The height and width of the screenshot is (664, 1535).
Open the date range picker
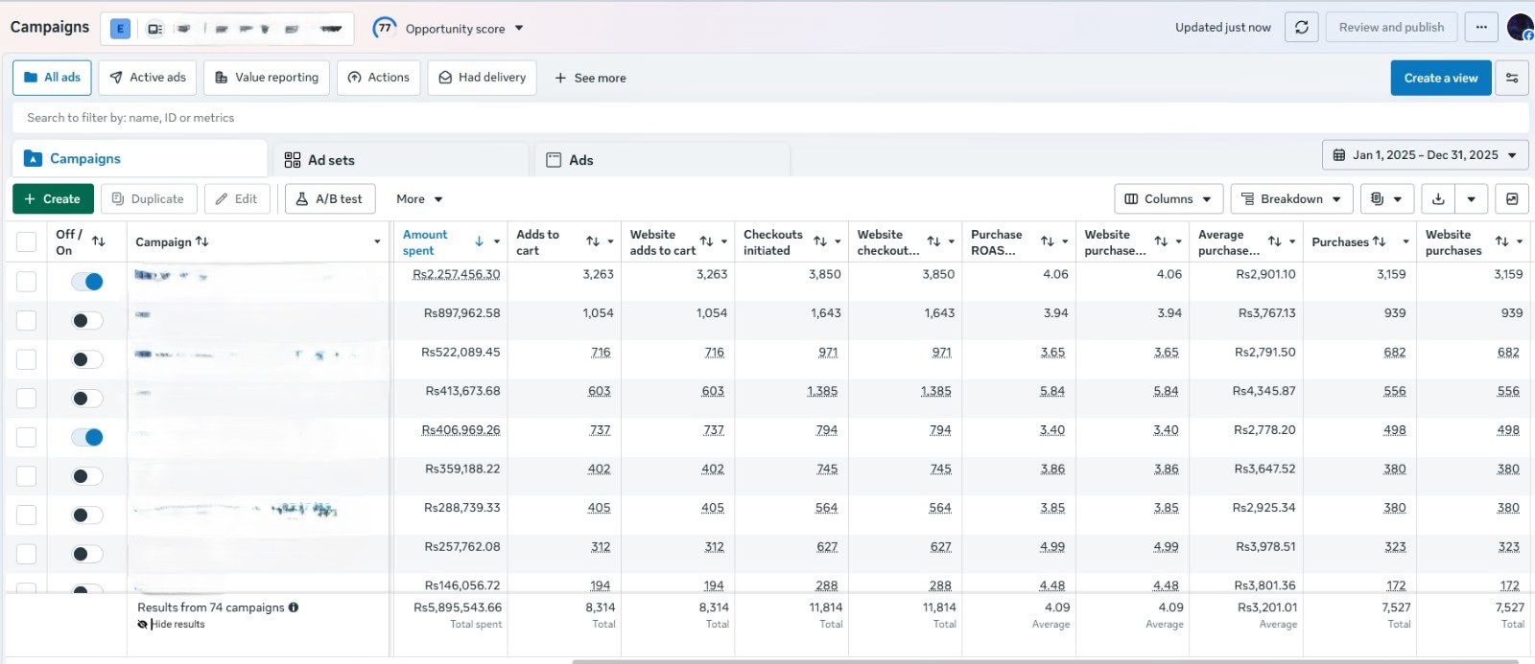1425,155
